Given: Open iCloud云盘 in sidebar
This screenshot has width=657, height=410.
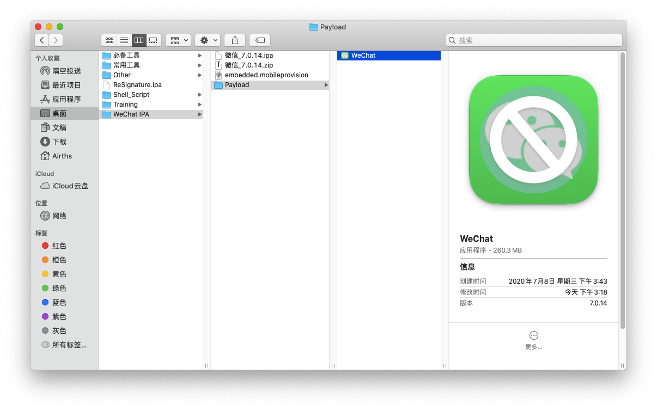Looking at the screenshot, I should 65,186.
